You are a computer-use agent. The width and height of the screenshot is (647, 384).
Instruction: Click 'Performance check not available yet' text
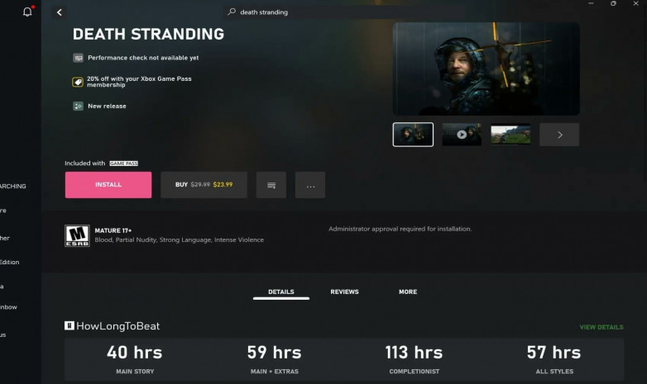(x=143, y=58)
